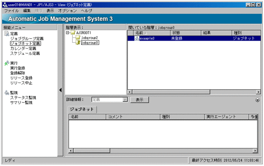Click the 名前 header in detail table
The image size is (264, 166).
(87, 117)
